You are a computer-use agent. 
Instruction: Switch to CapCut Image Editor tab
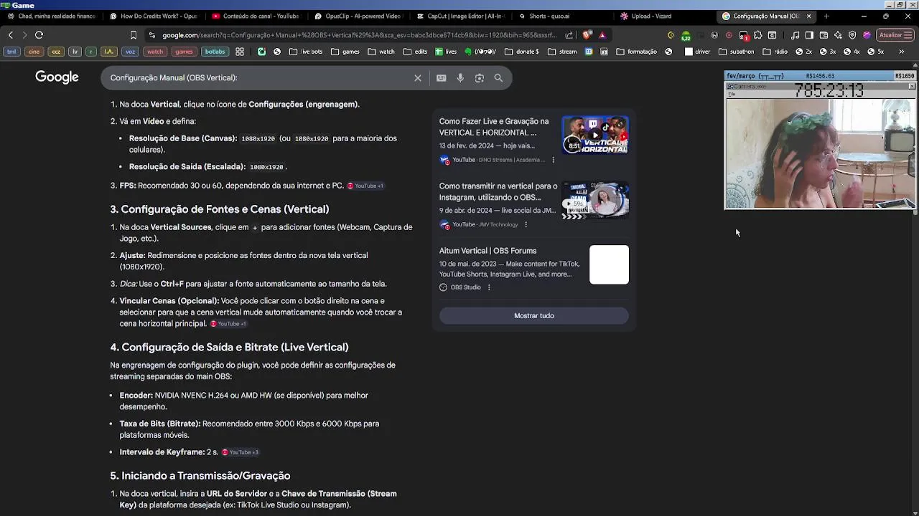pos(461,16)
